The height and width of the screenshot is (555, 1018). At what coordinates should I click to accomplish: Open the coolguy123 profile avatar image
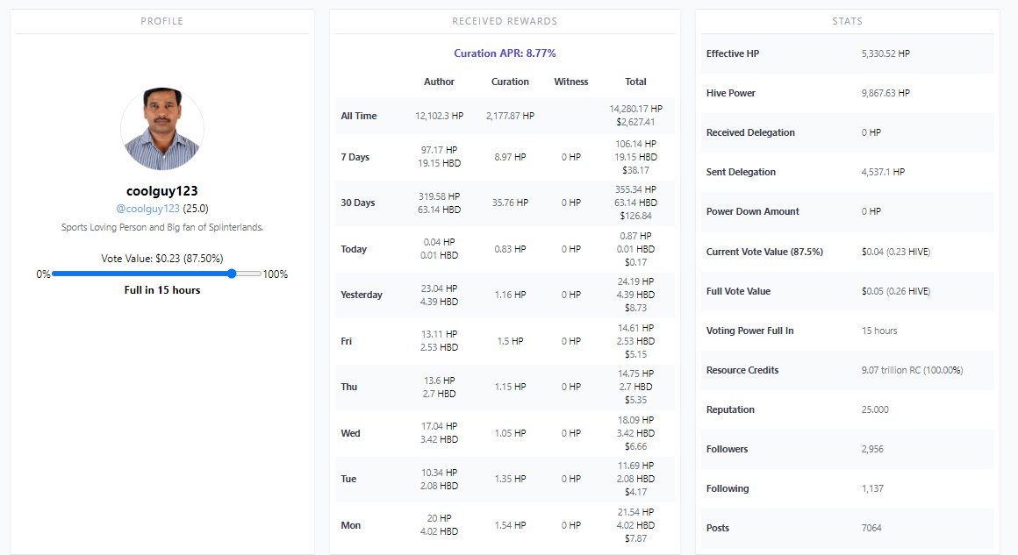click(x=162, y=129)
